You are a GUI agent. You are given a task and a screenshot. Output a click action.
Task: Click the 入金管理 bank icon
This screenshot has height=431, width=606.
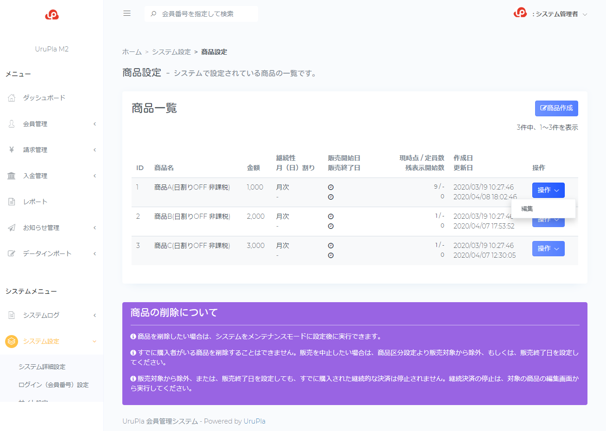tap(12, 176)
